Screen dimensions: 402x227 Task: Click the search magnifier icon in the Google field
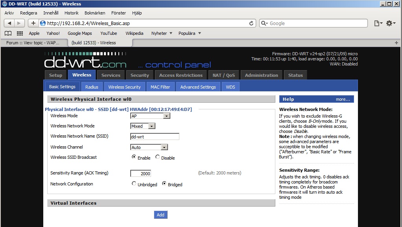(x=264, y=23)
